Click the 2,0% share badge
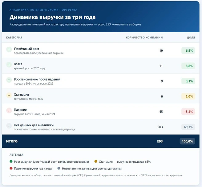Image resolution: width=202 pixels, height=187 pixels. 188,96
